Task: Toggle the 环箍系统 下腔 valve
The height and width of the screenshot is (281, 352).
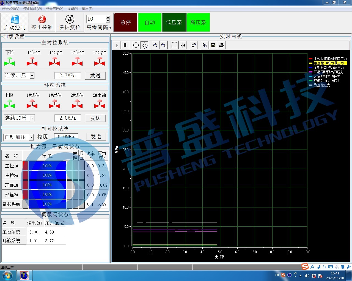Action: [x=9, y=104]
